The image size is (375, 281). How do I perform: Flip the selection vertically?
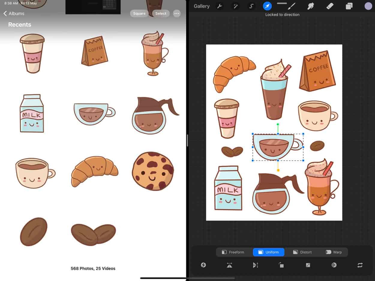click(256, 265)
